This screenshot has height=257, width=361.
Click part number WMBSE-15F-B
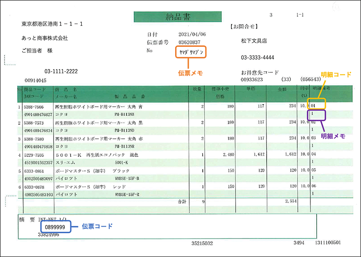[x=127, y=179]
